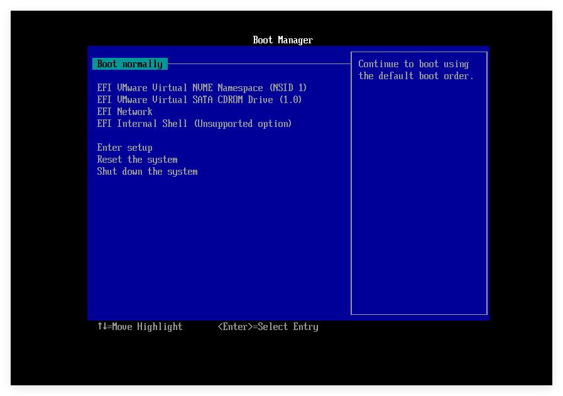
Task: Open the Enter setup option
Action: (x=124, y=148)
